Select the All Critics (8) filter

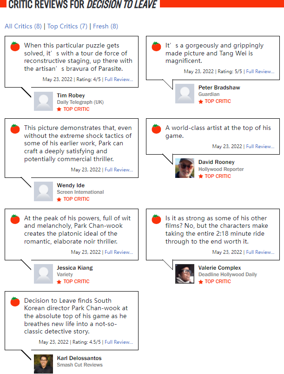[23, 26]
